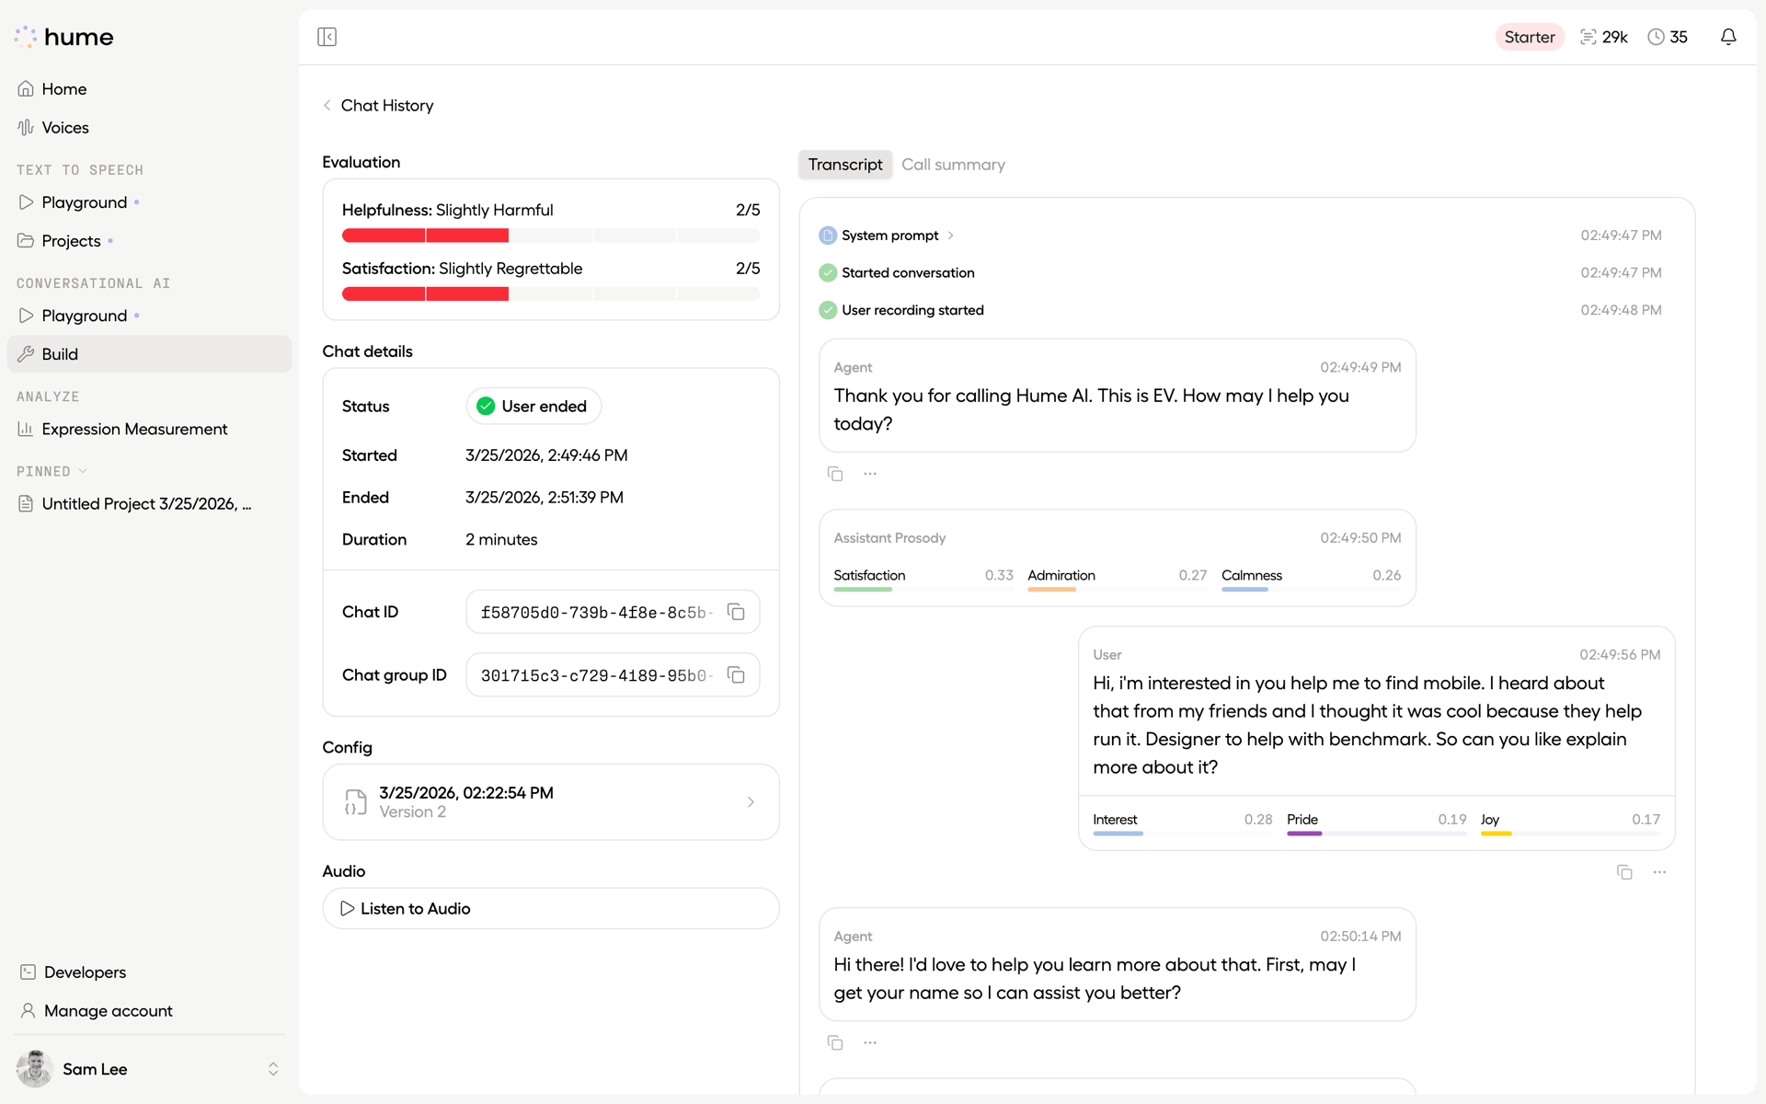Switch to the Call summary tab
Image resolution: width=1766 pixels, height=1104 pixels.
(x=953, y=165)
